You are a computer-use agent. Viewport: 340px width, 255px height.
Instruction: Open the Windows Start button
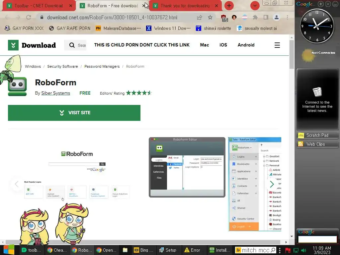click(9, 250)
